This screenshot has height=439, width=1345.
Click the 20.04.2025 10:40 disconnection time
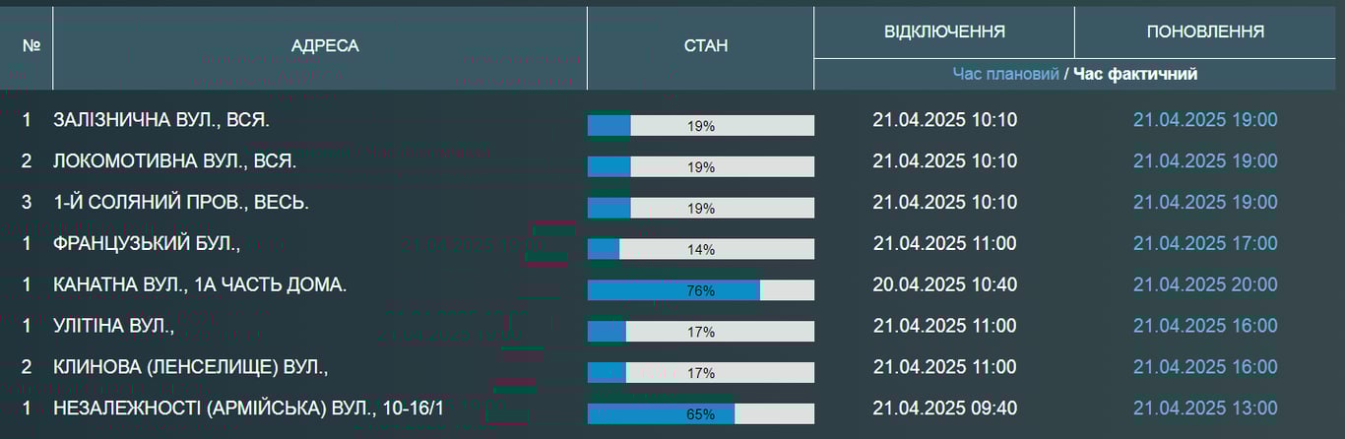click(944, 285)
